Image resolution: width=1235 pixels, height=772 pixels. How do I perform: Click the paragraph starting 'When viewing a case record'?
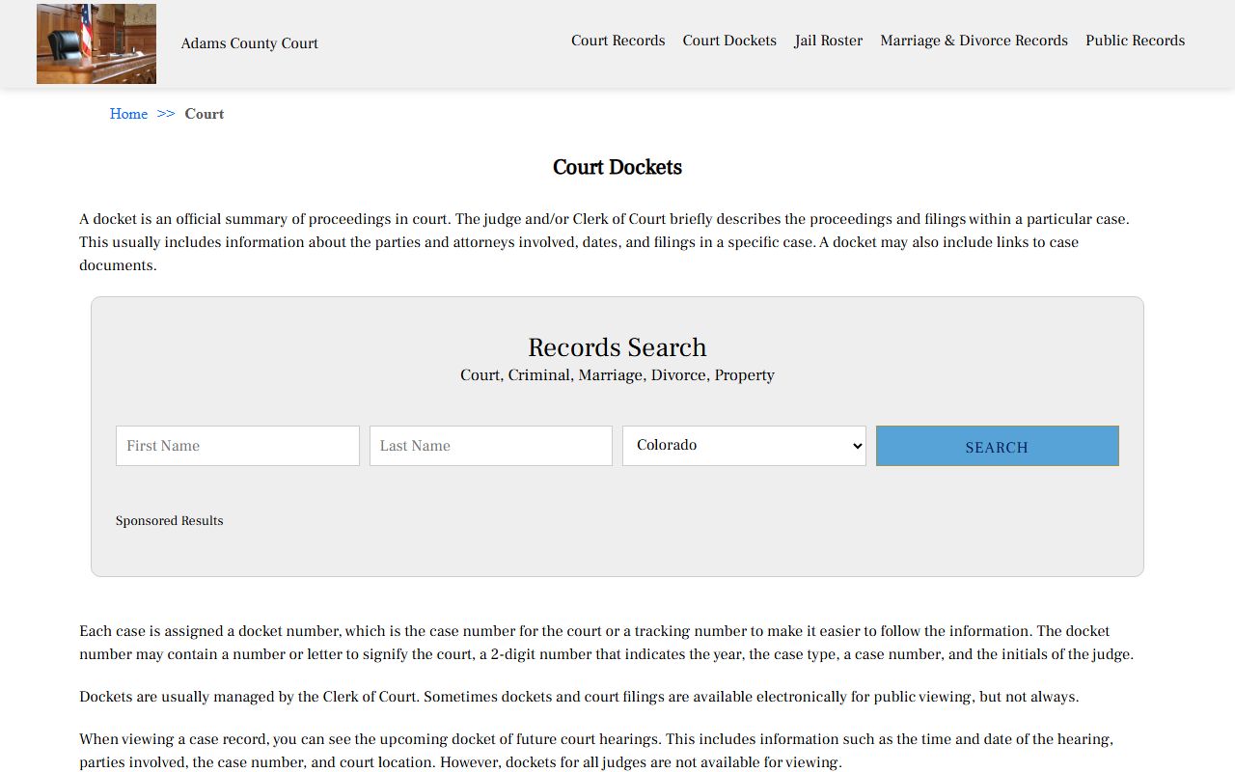[x=596, y=751]
